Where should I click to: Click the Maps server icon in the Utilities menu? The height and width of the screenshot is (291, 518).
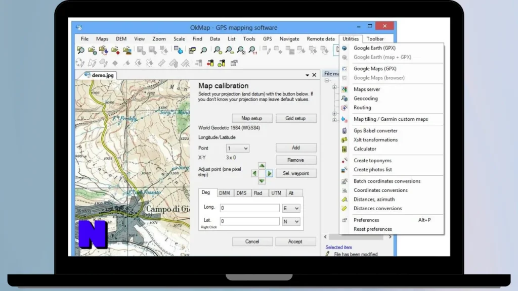[x=344, y=89]
